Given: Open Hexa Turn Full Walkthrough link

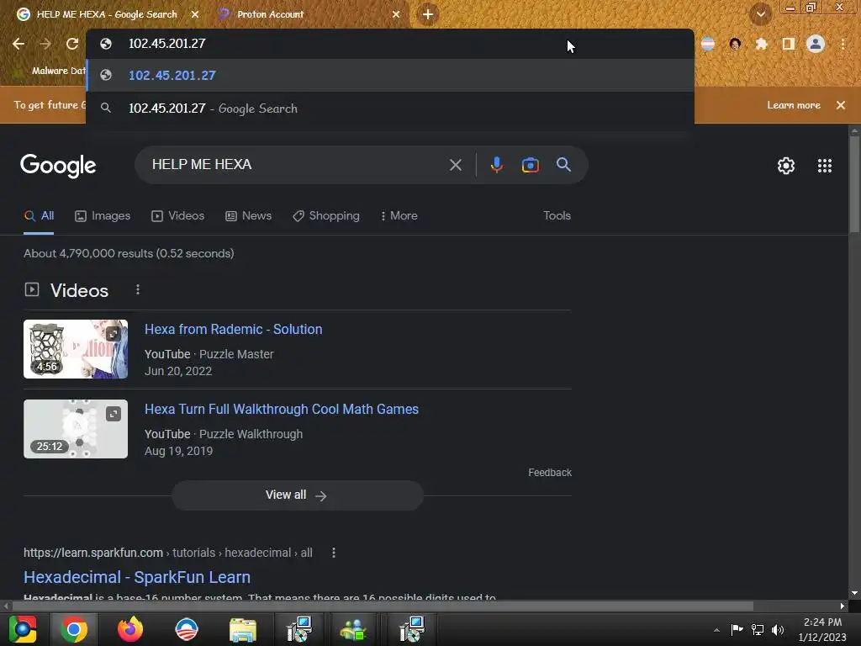Looking at the screenshot, I should pyautogui.click(x=282, y=410).
